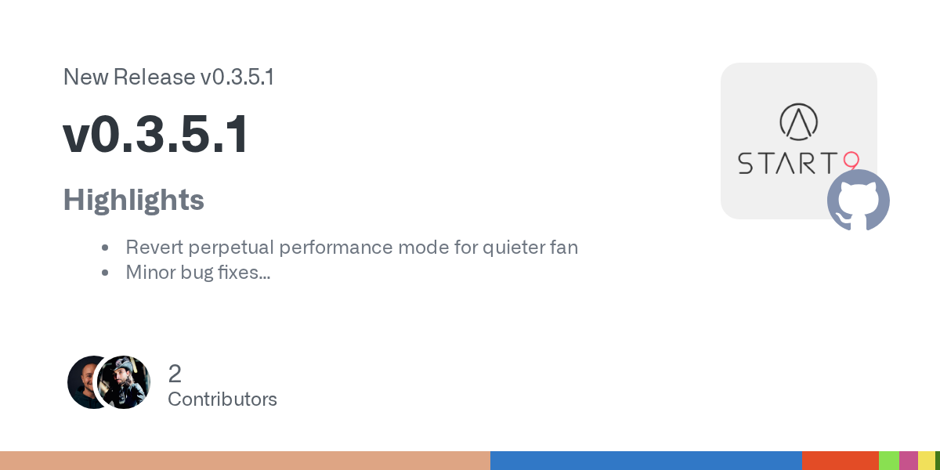Click the light green language bar segment

coord(888,461)
